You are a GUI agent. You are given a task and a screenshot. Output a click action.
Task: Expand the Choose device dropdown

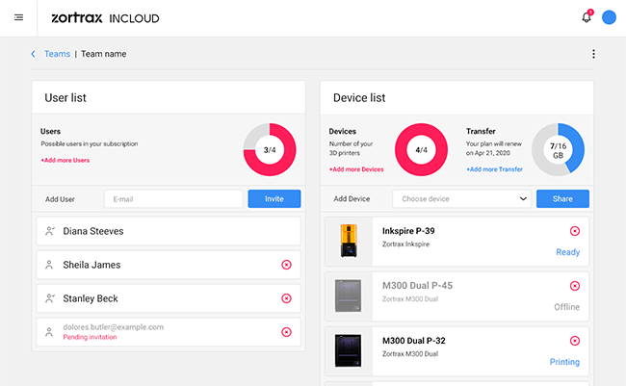coord(462,199)
